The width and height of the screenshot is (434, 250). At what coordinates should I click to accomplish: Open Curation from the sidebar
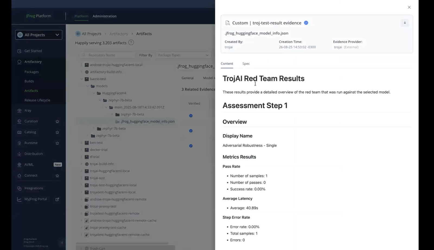click(x=31, y=121)
